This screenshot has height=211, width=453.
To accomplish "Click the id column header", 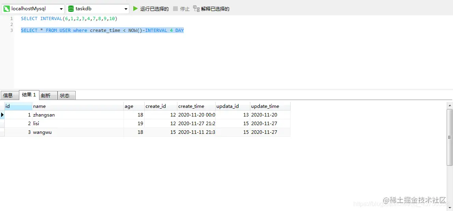I will pyautogui.click(x=18, y=106).
